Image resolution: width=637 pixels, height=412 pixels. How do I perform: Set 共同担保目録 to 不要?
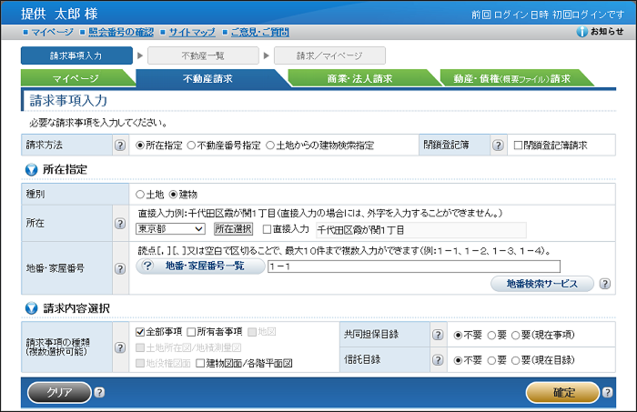click(x=458, y=336)
